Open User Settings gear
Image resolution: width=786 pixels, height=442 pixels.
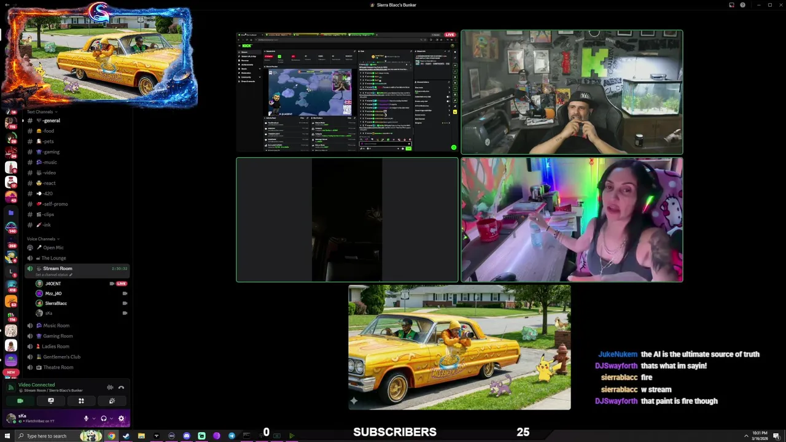click(121, 419)
